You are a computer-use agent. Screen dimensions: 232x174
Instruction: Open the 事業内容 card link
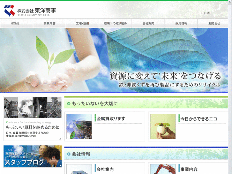click(x=189, y=169)
